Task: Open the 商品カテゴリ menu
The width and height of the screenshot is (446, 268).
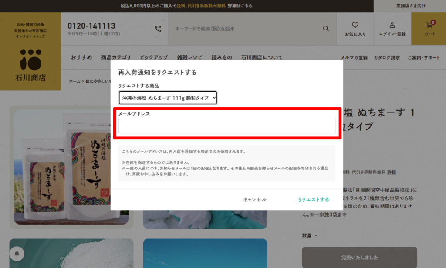Action: tap(116, 57)
